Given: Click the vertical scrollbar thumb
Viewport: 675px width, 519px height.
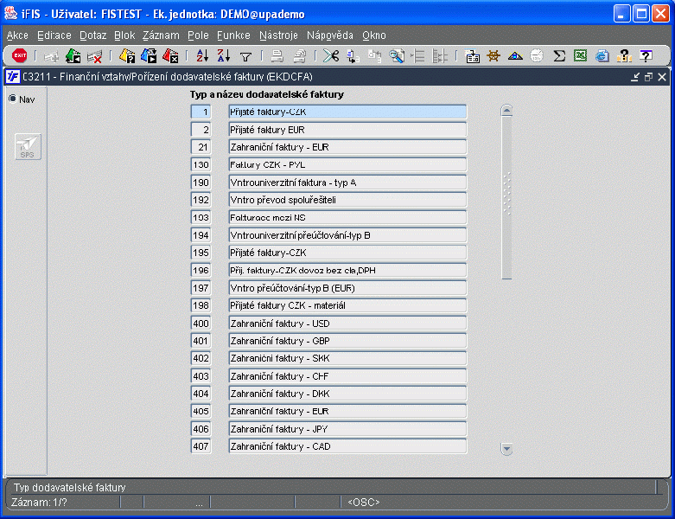Looking at the screenshot, I should coord(506,198).
